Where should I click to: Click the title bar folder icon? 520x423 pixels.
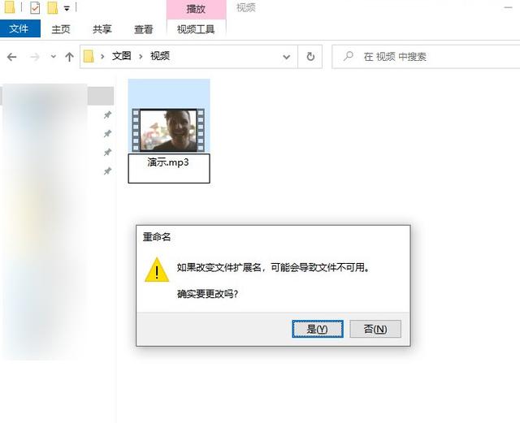10,7
